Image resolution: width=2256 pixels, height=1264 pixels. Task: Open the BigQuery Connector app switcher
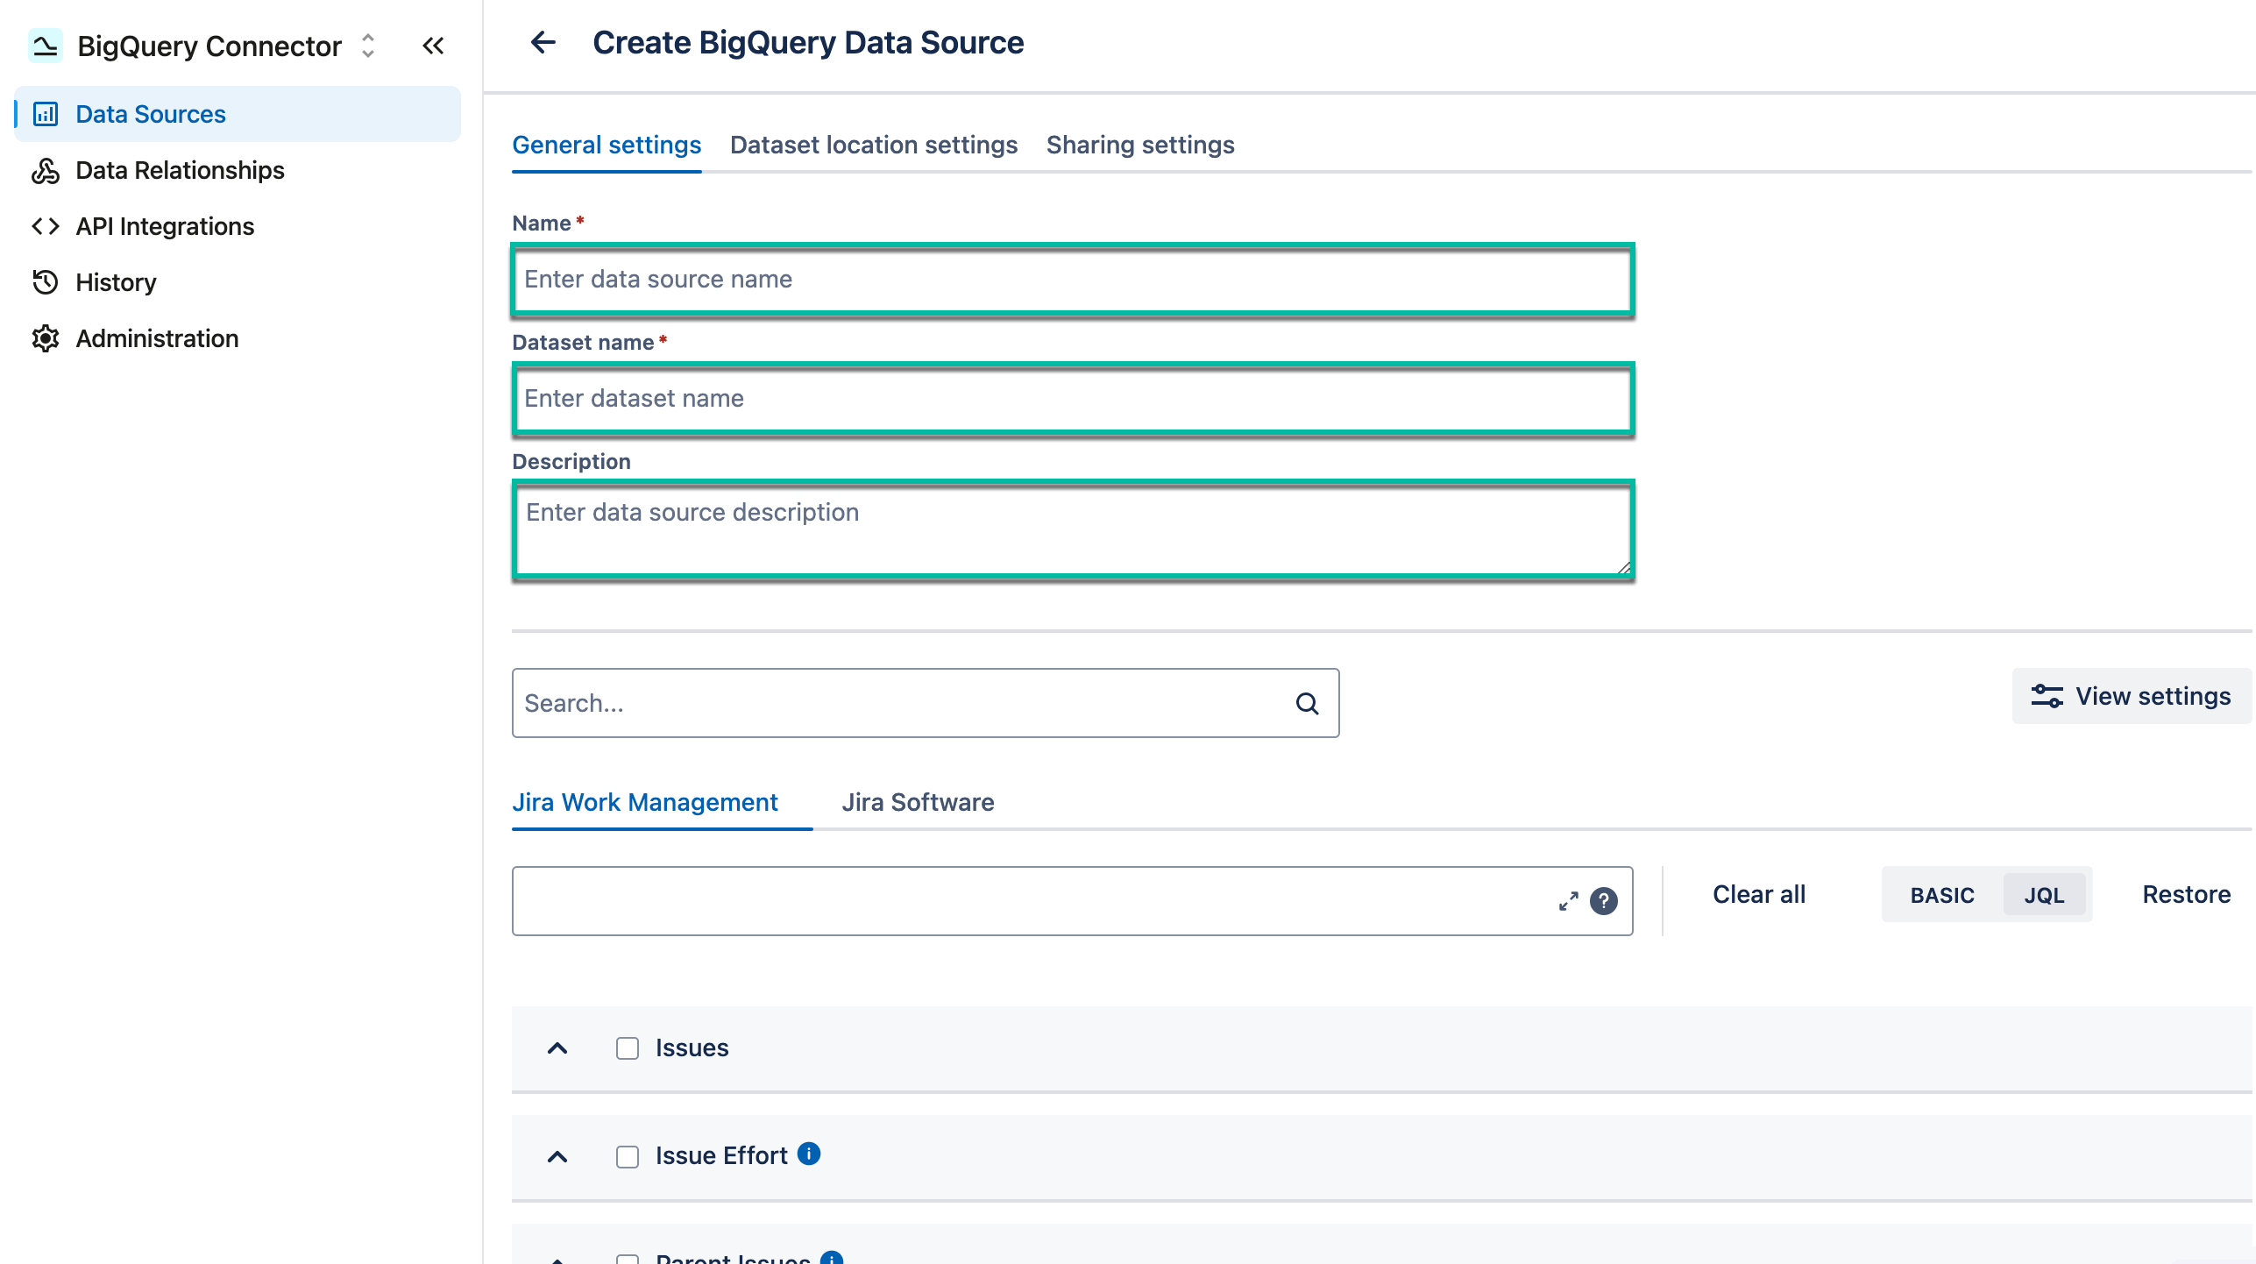367,46
